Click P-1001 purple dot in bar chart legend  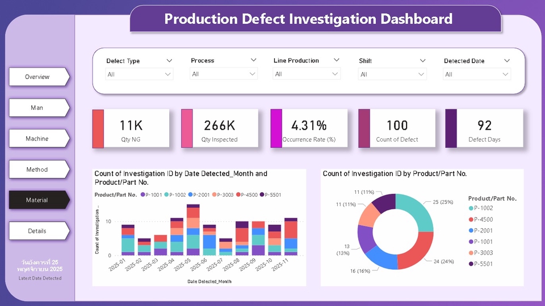coord(143,195)
